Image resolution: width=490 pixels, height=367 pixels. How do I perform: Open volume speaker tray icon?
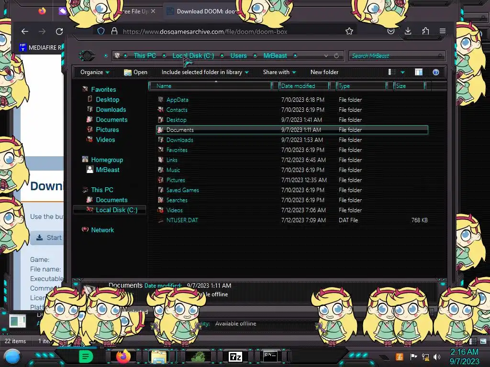tap(437, 356)
